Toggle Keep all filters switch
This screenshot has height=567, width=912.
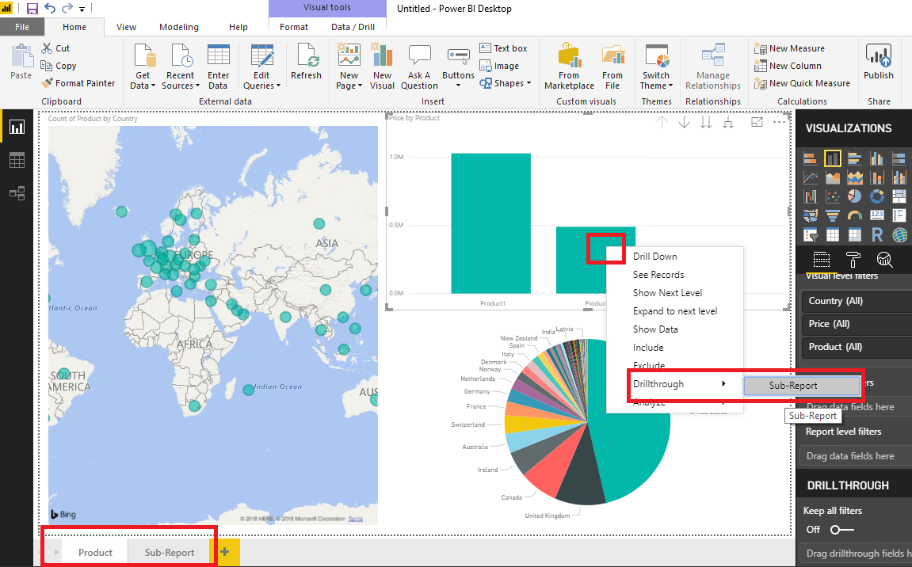(841, 529)
